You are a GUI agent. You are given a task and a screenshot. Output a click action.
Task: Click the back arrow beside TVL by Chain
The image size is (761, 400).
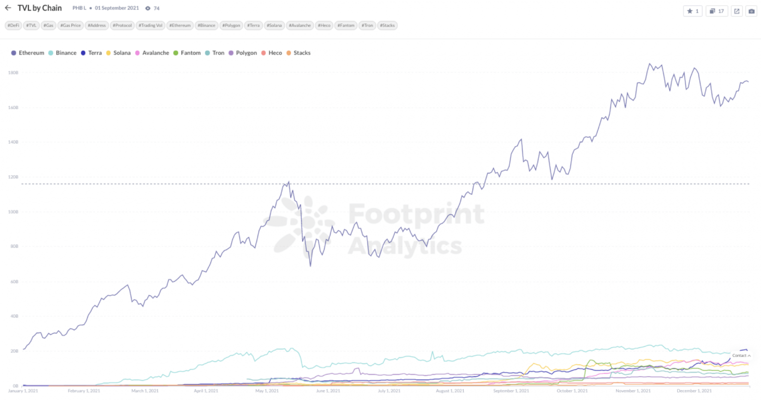[x=8, y=8]
